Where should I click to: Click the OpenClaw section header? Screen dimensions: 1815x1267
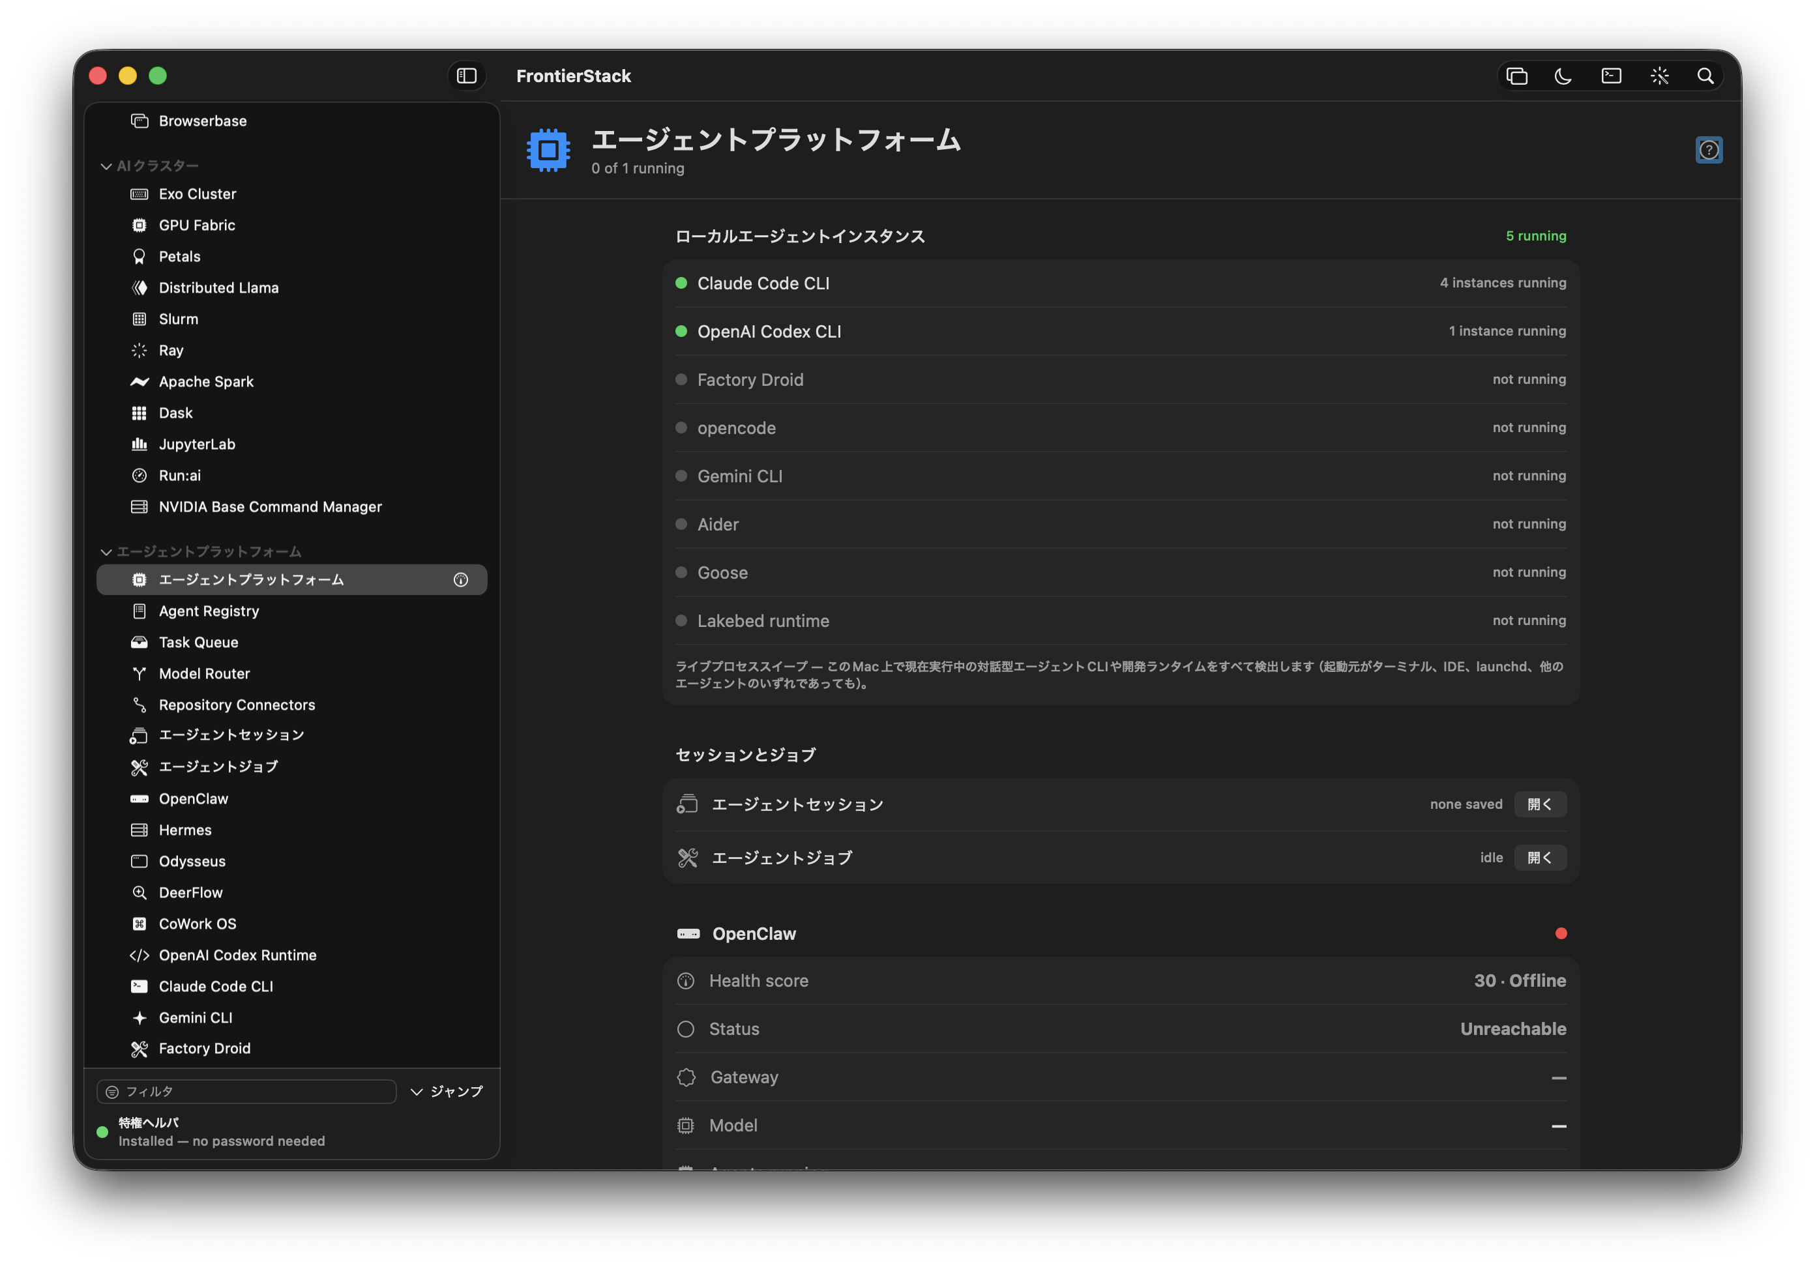754,933
